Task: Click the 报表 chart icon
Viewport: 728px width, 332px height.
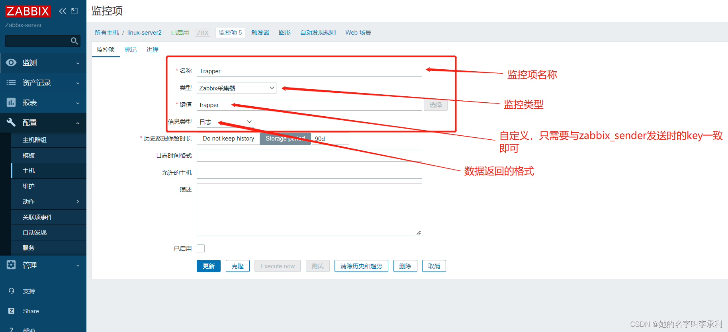Action: [11, 102]
